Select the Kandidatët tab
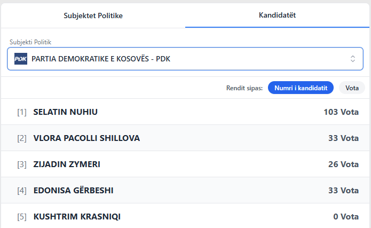 (277, 15)
